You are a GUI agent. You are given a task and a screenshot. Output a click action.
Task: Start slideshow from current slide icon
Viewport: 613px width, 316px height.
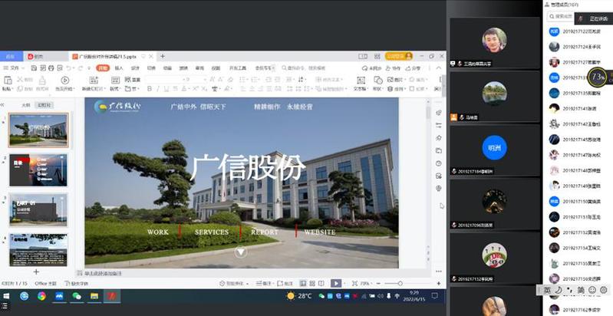pos(65,81)
